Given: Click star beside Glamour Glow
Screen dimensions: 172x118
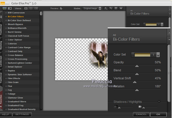Looking at the screenshot, I should tap(6, 98).
